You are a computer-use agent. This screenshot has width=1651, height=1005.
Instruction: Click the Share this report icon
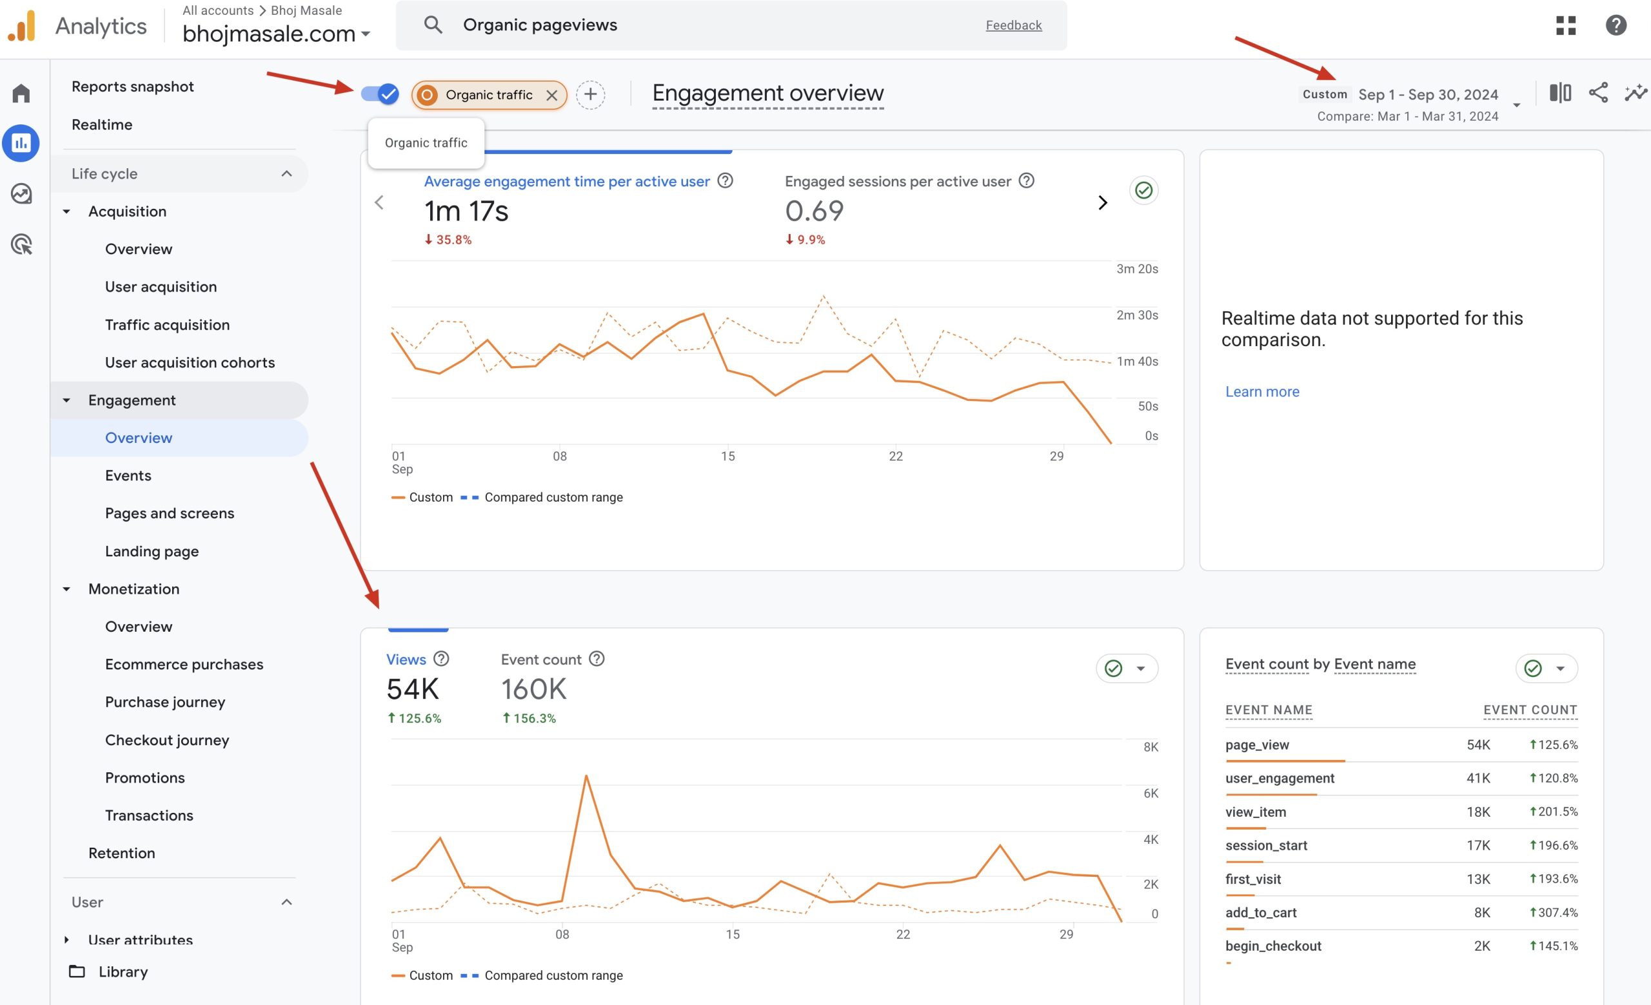[x=1598, y=93]
